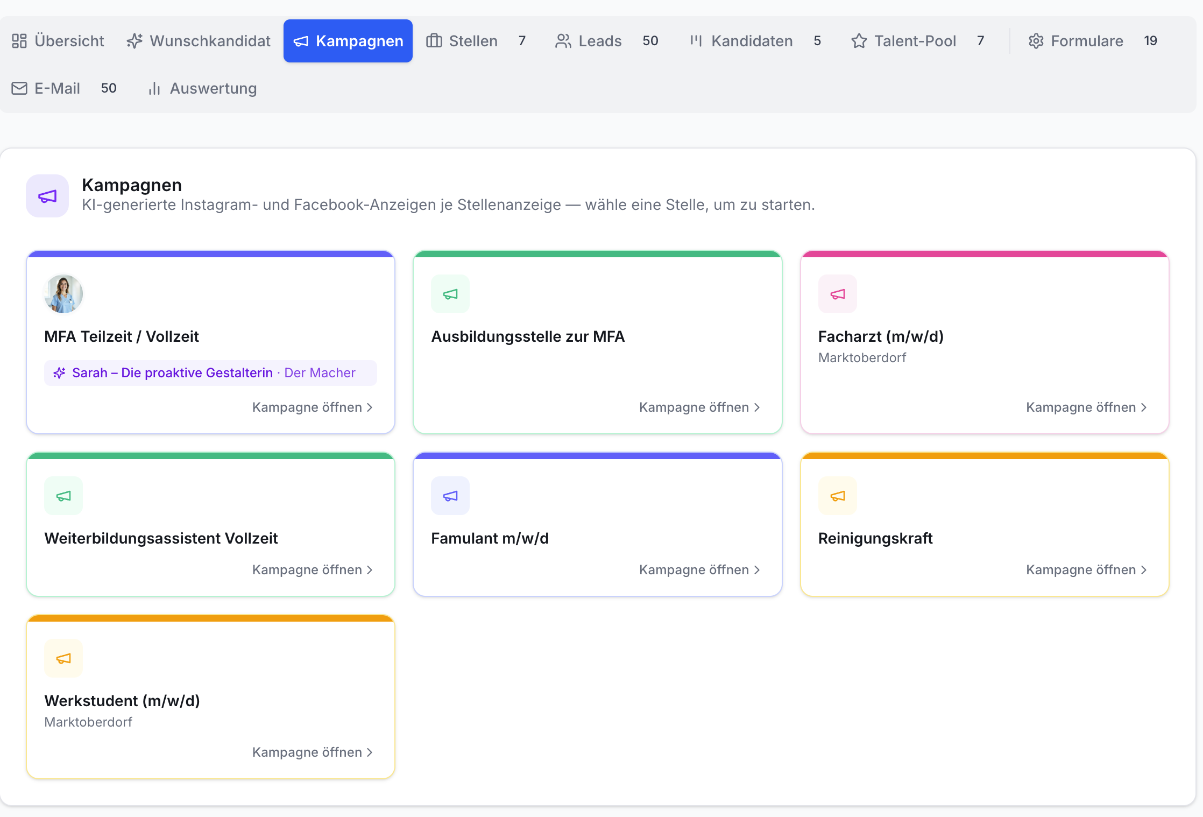
Task: Click the Übersicht grid icon
Action: (x=19, y=41)
